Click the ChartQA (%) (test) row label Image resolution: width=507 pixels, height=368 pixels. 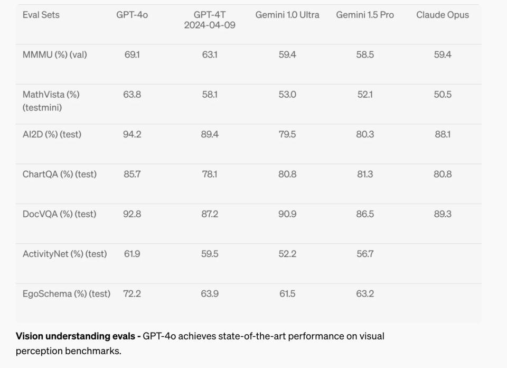[60, 174]
